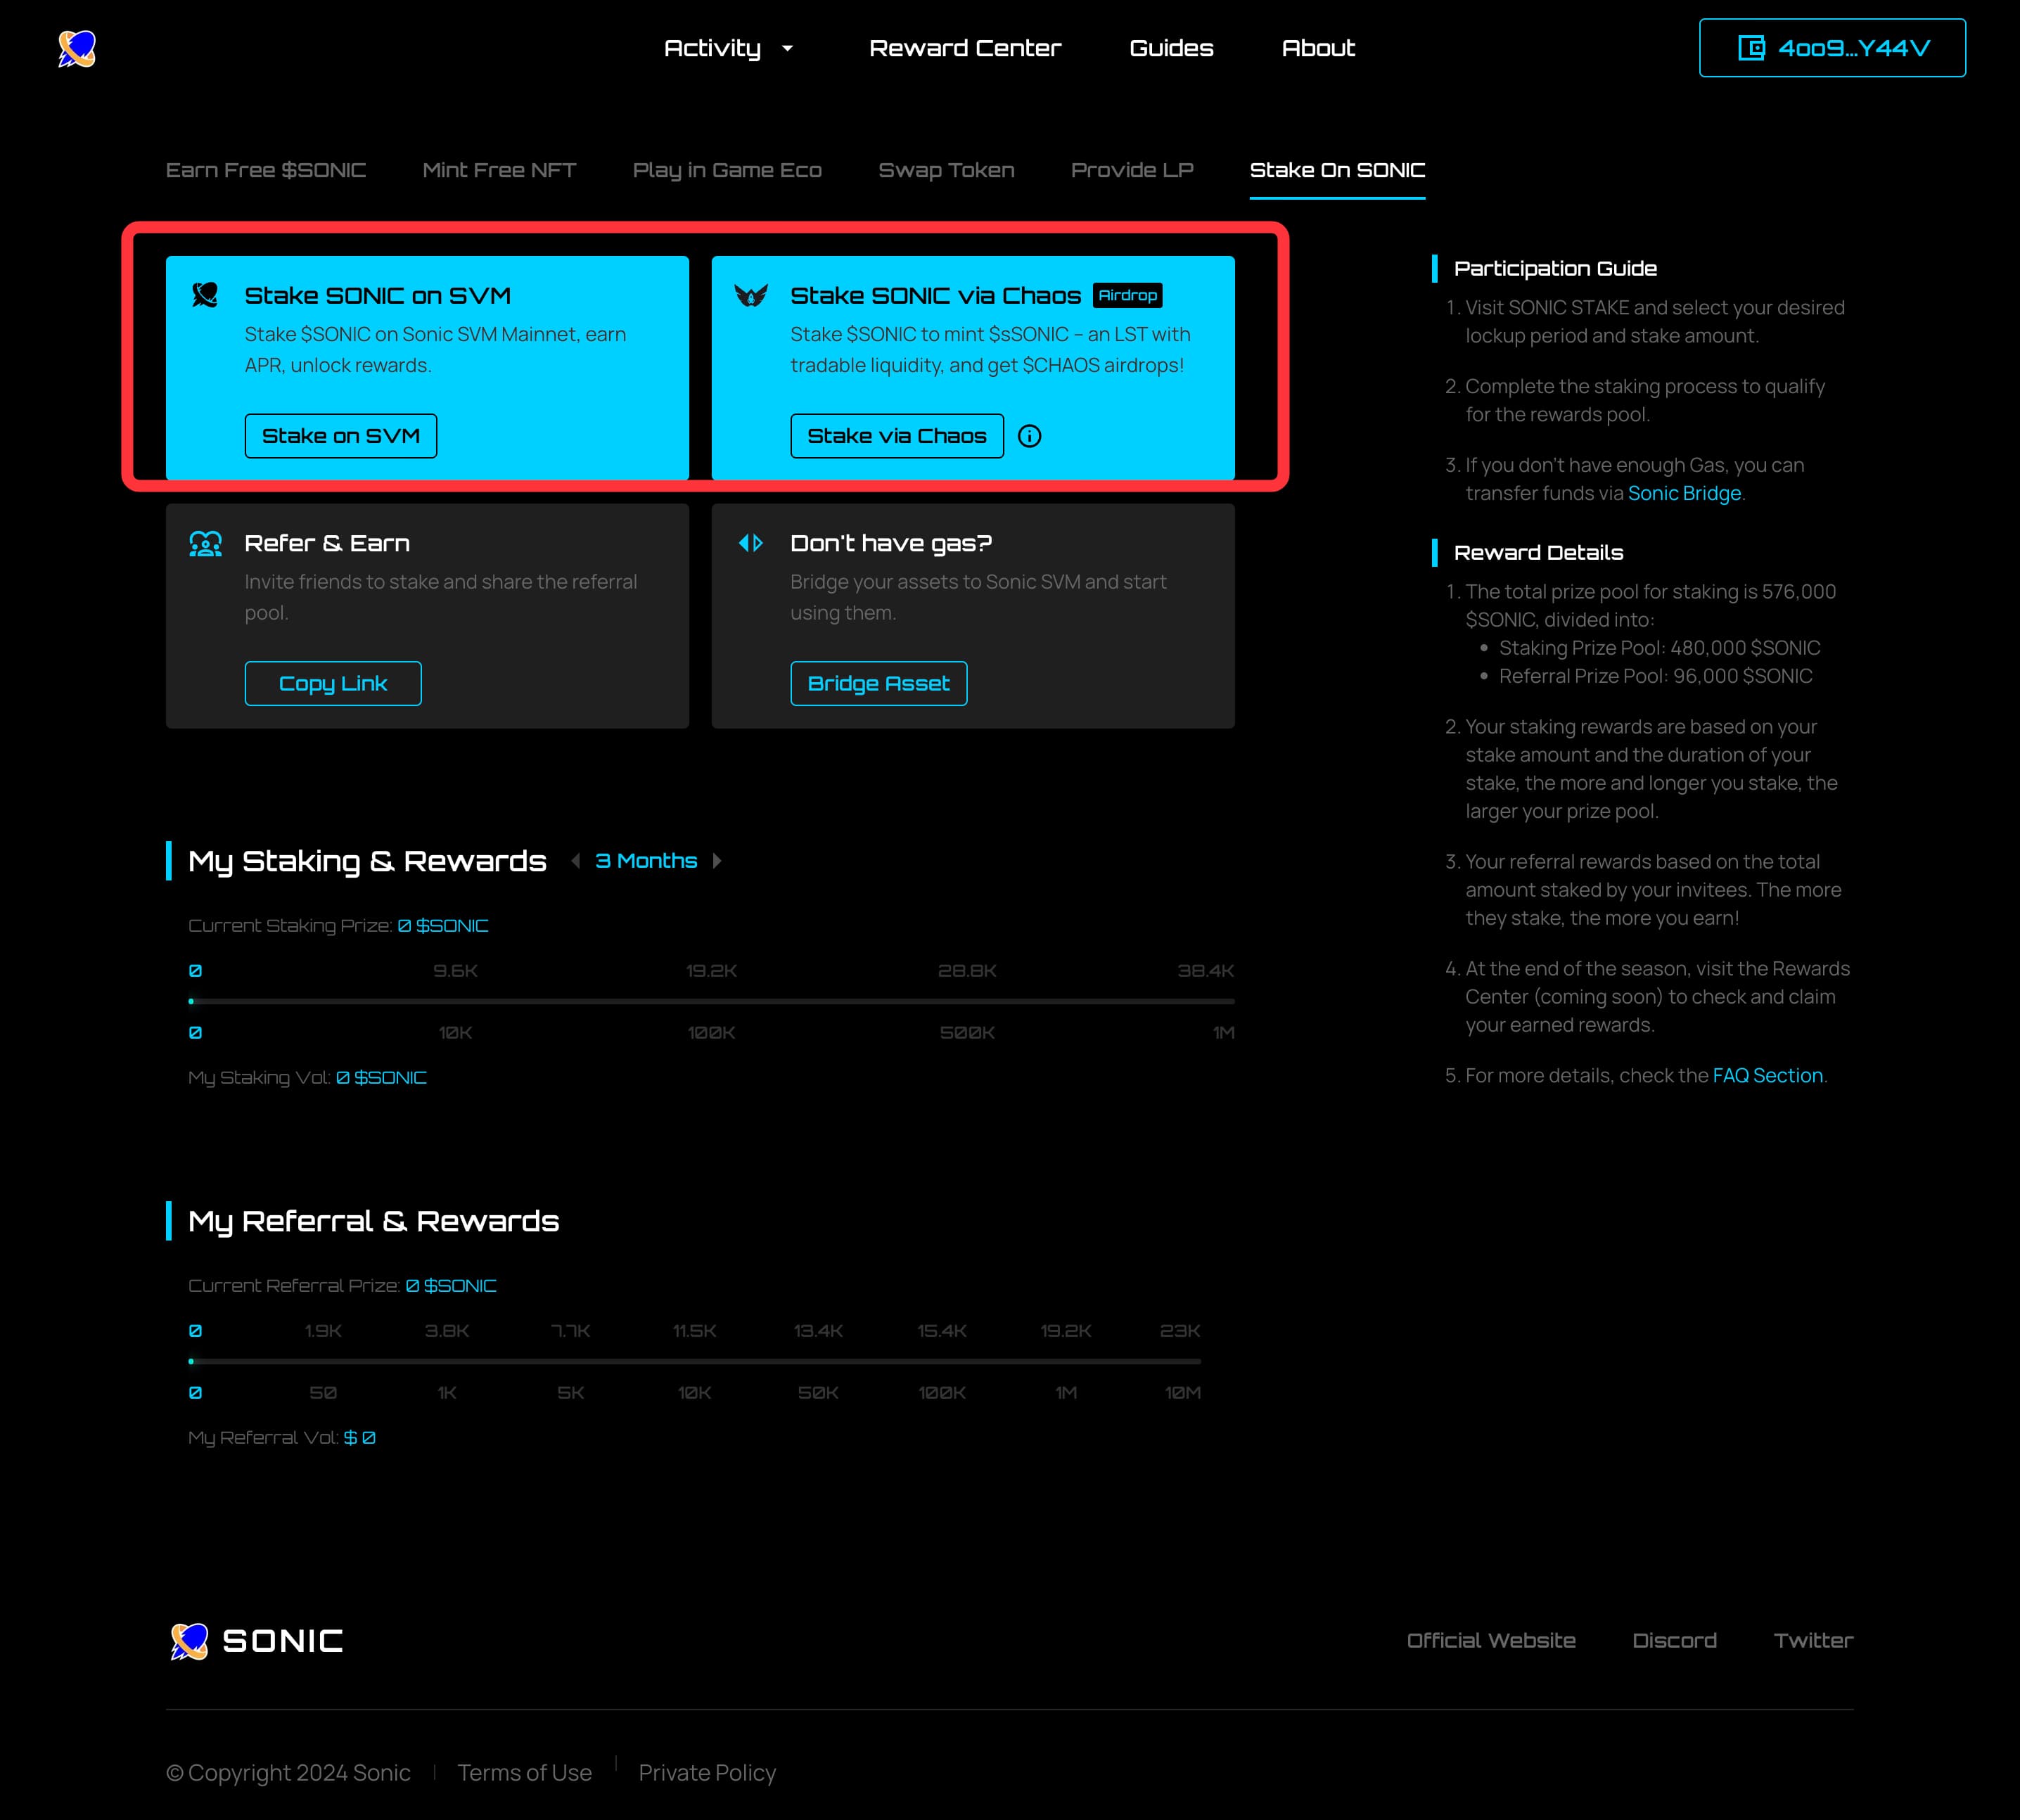Open Terms of Use

coord(525,1773)
